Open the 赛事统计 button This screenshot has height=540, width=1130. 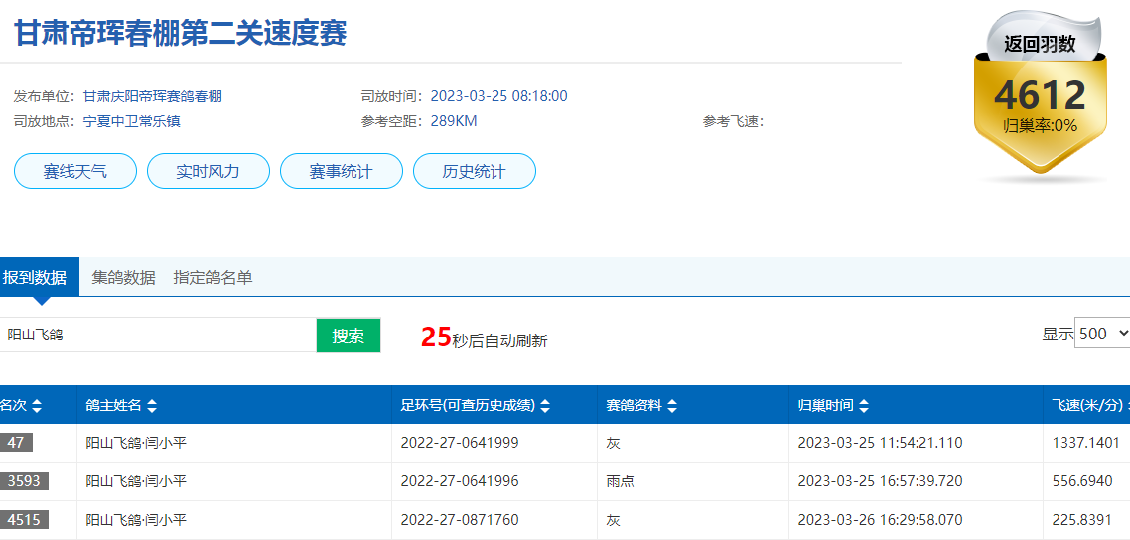point(342,171)
